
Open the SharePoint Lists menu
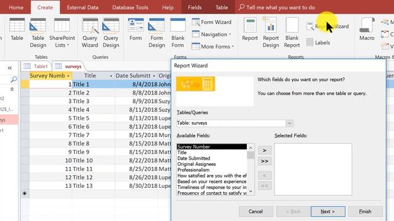coord(62,33)
